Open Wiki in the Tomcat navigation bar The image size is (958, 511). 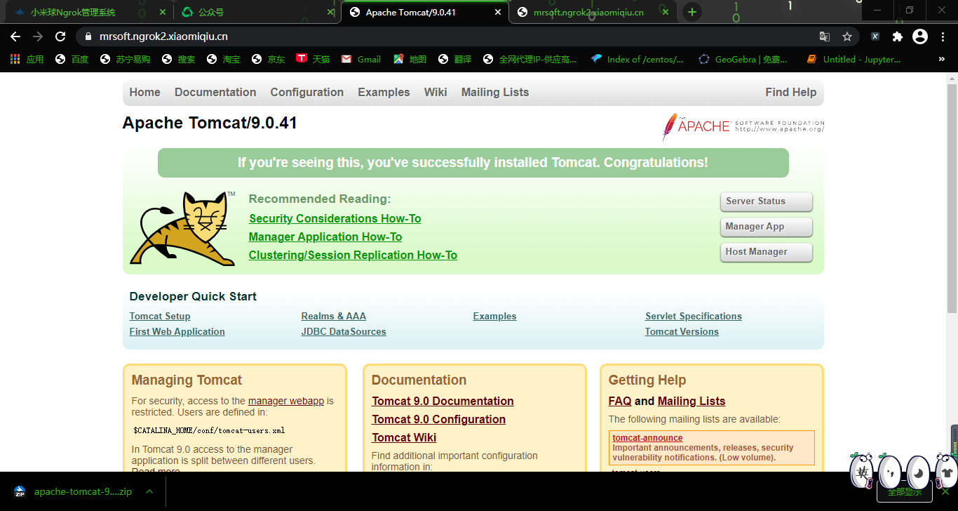pos(436,92)
